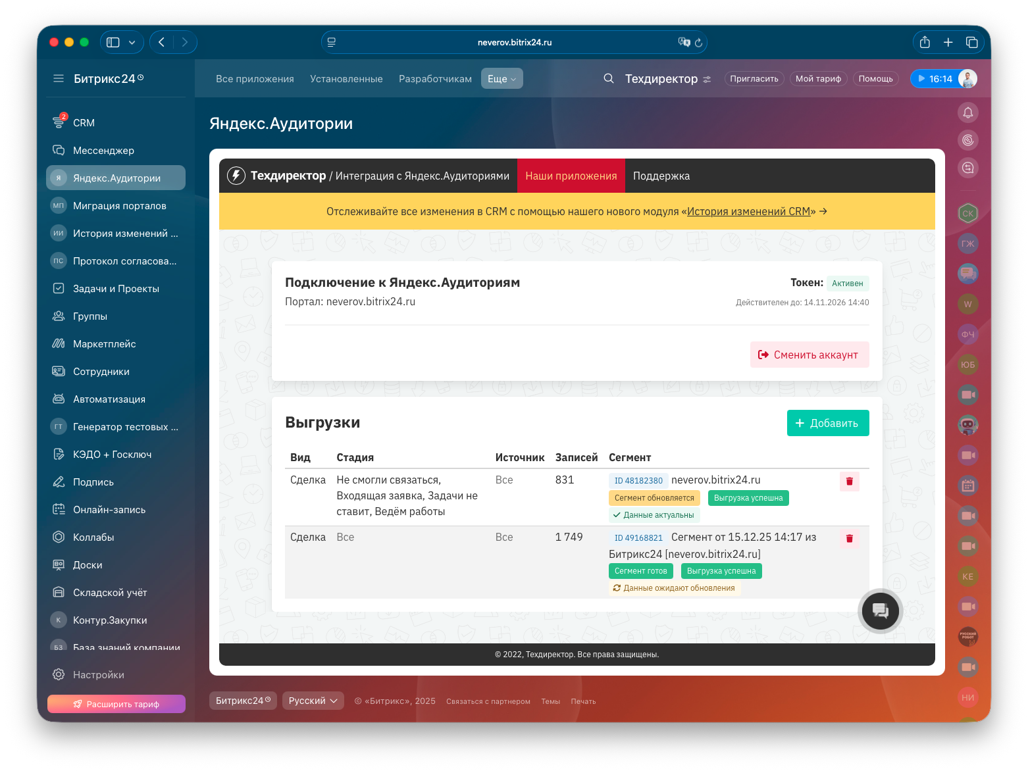Select Яндекс.Аудитории in left menu
The width and height of the screenshot is (1028, 771).
tap(116, 178)
